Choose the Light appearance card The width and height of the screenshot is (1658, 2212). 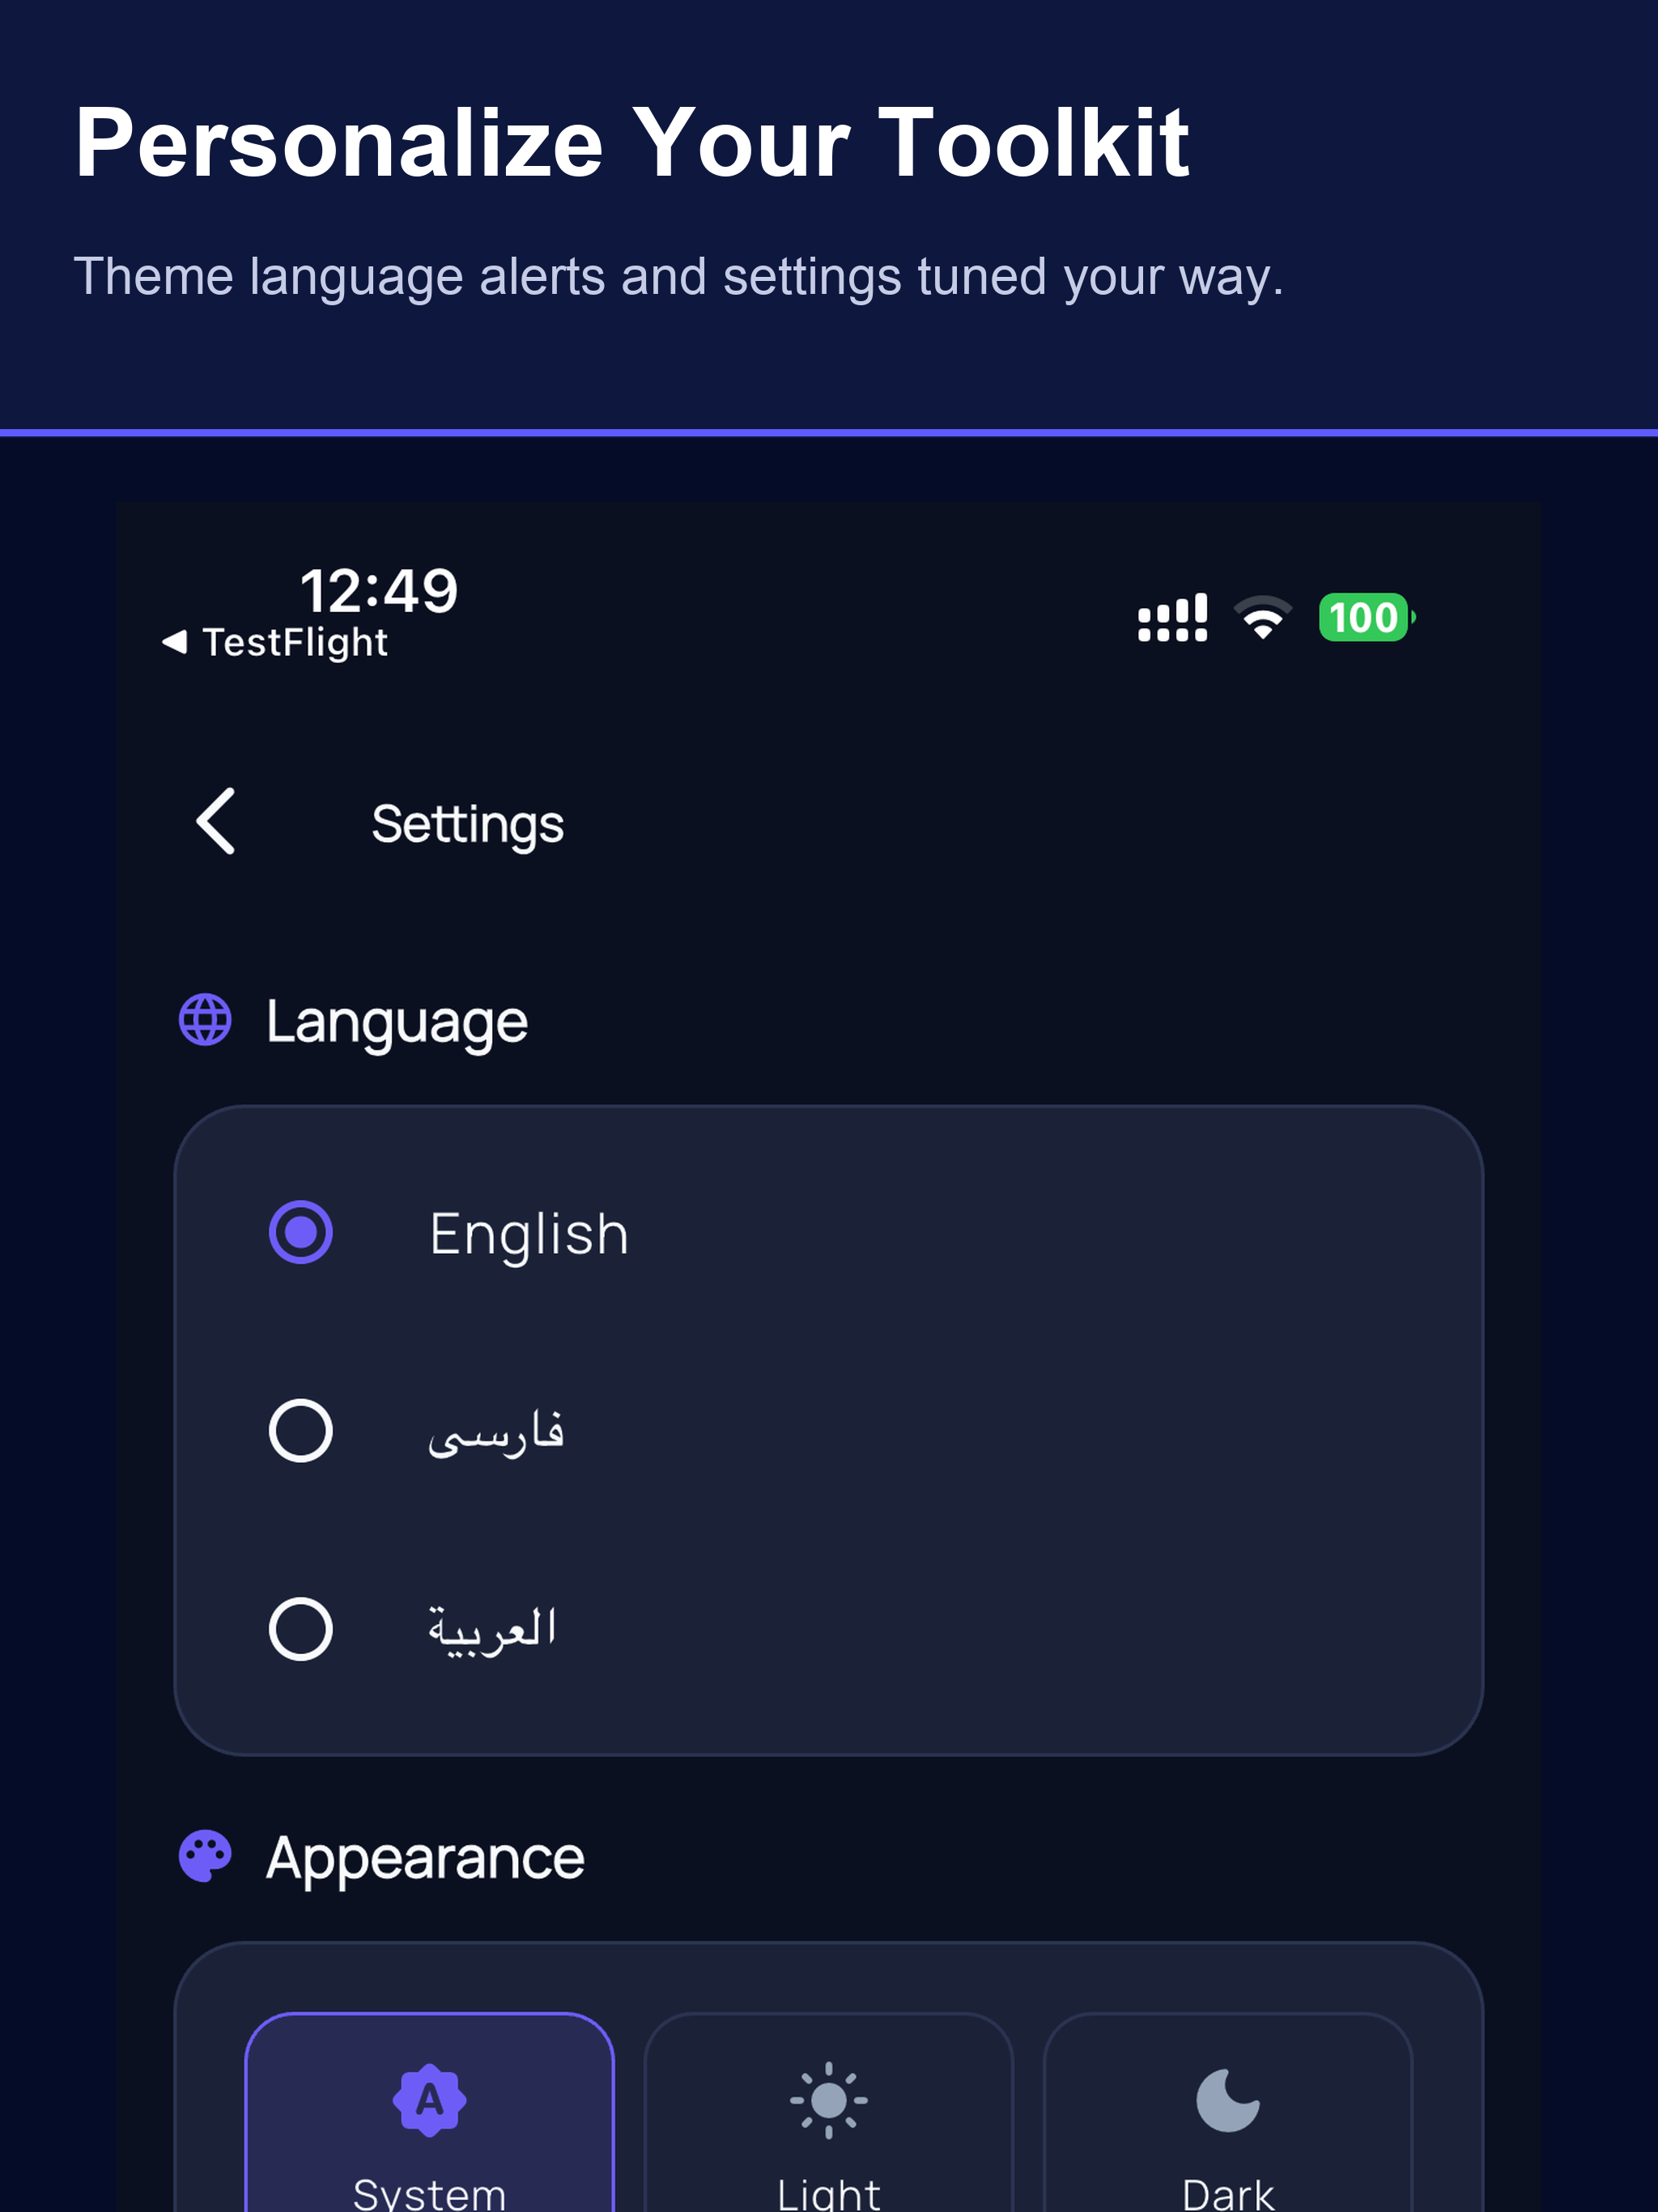coord(829,2112)
